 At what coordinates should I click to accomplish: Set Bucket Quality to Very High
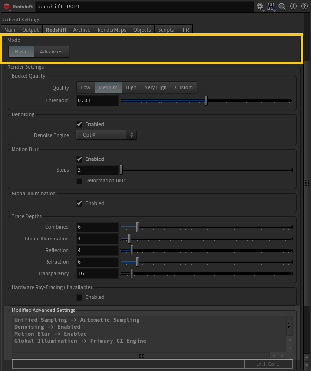(155, 87)
